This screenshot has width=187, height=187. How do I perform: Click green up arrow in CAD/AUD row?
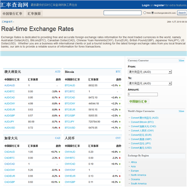59,152
